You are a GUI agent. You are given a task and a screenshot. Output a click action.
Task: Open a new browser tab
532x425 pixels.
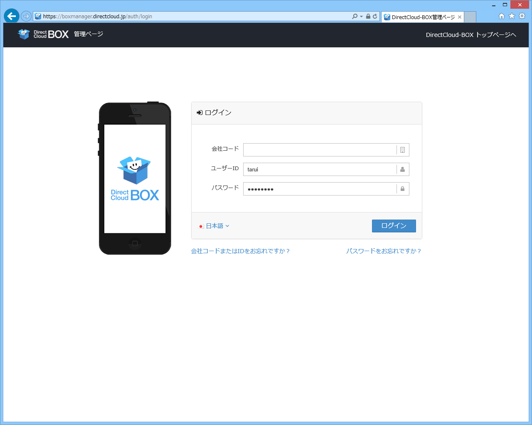coord(469,17)
